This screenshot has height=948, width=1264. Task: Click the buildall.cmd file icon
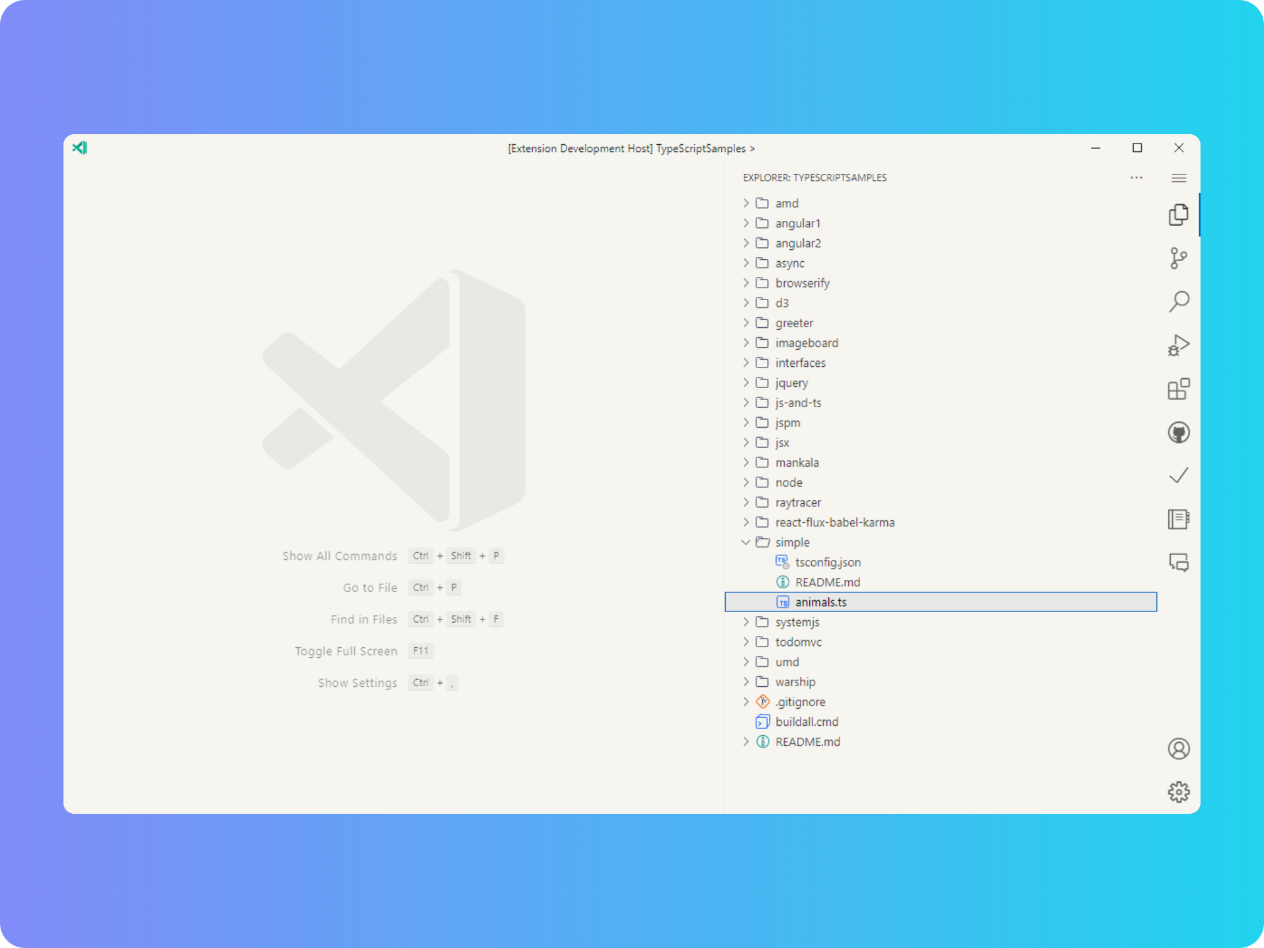coord(763,722)
